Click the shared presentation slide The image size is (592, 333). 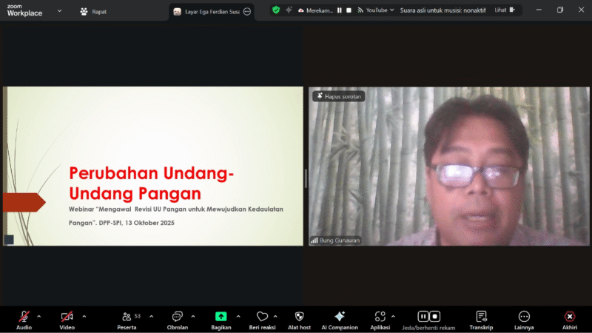click(153, 166)
